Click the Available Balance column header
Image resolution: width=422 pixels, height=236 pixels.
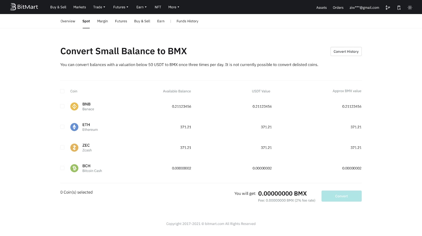177,91
